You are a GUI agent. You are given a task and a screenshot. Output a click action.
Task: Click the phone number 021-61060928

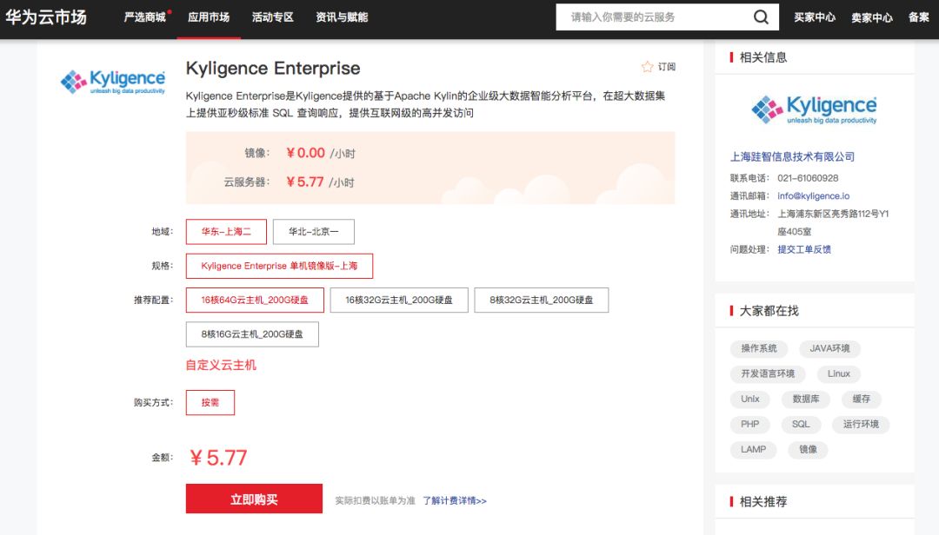[x=808, y=178]
